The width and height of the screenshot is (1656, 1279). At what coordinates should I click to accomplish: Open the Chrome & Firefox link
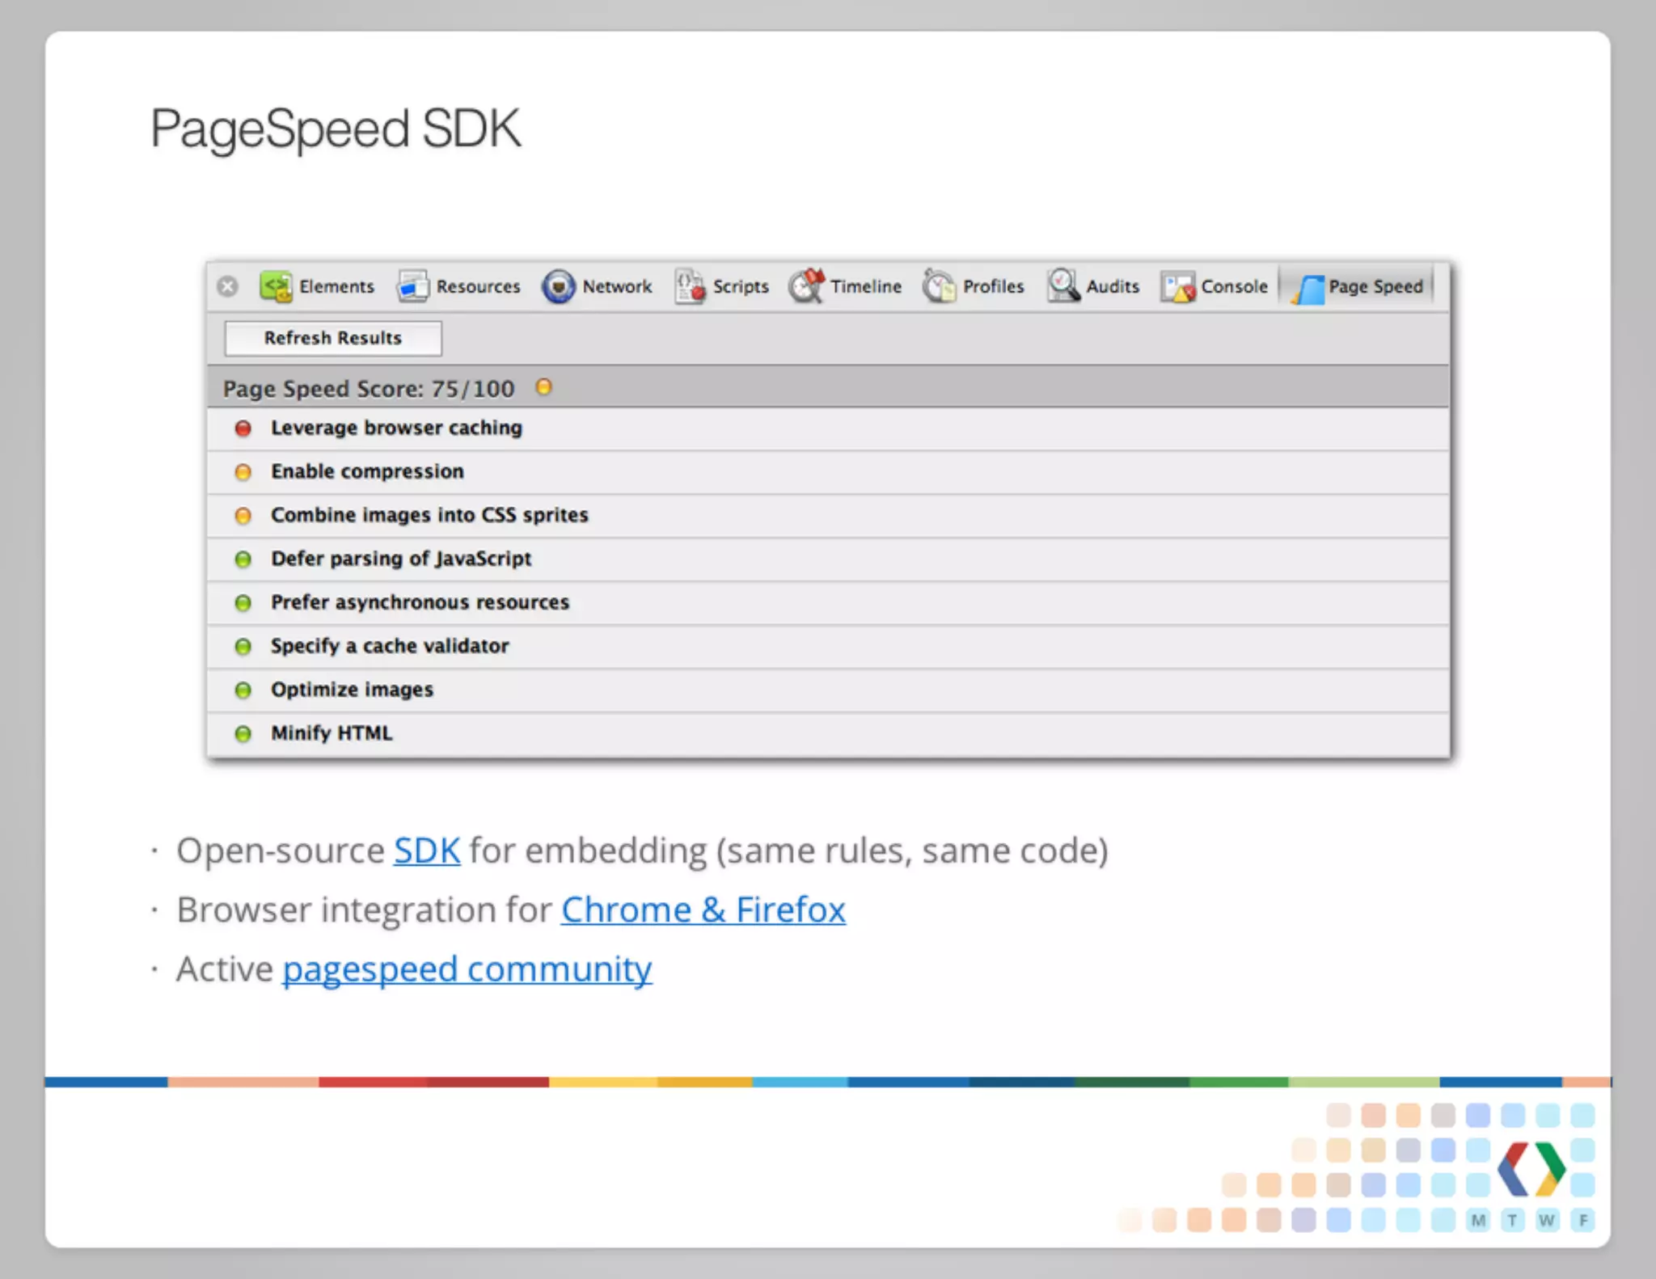(x=703, y=910)
